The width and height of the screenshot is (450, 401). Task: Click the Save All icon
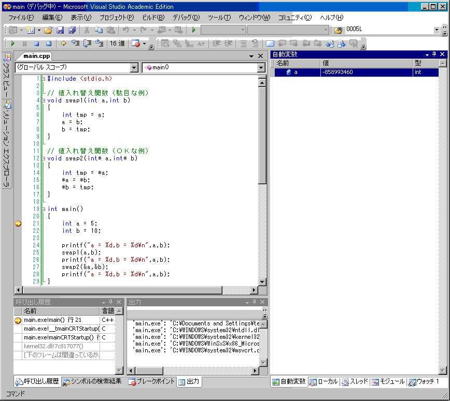72,30
